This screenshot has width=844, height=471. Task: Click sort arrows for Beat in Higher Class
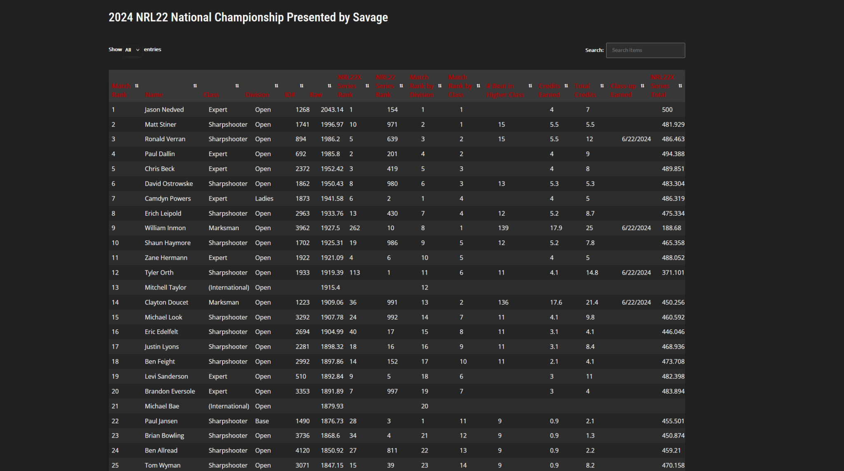pos(530,86)
